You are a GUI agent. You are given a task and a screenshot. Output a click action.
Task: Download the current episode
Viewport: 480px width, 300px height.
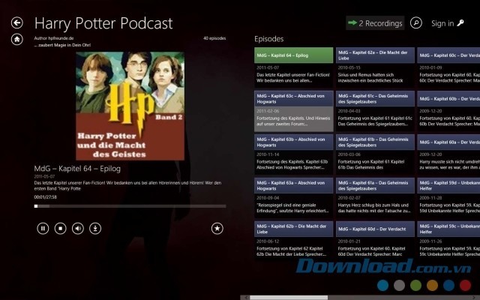click(95, 228)
